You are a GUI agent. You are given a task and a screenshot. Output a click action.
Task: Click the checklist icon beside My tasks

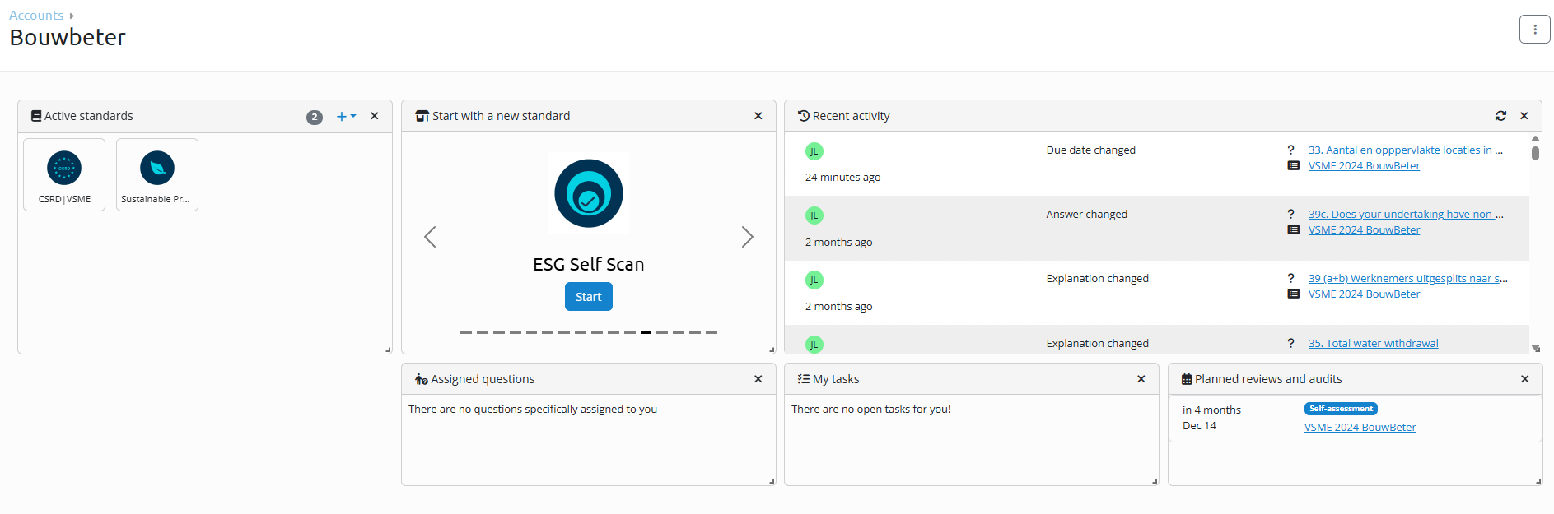[804, 379]
